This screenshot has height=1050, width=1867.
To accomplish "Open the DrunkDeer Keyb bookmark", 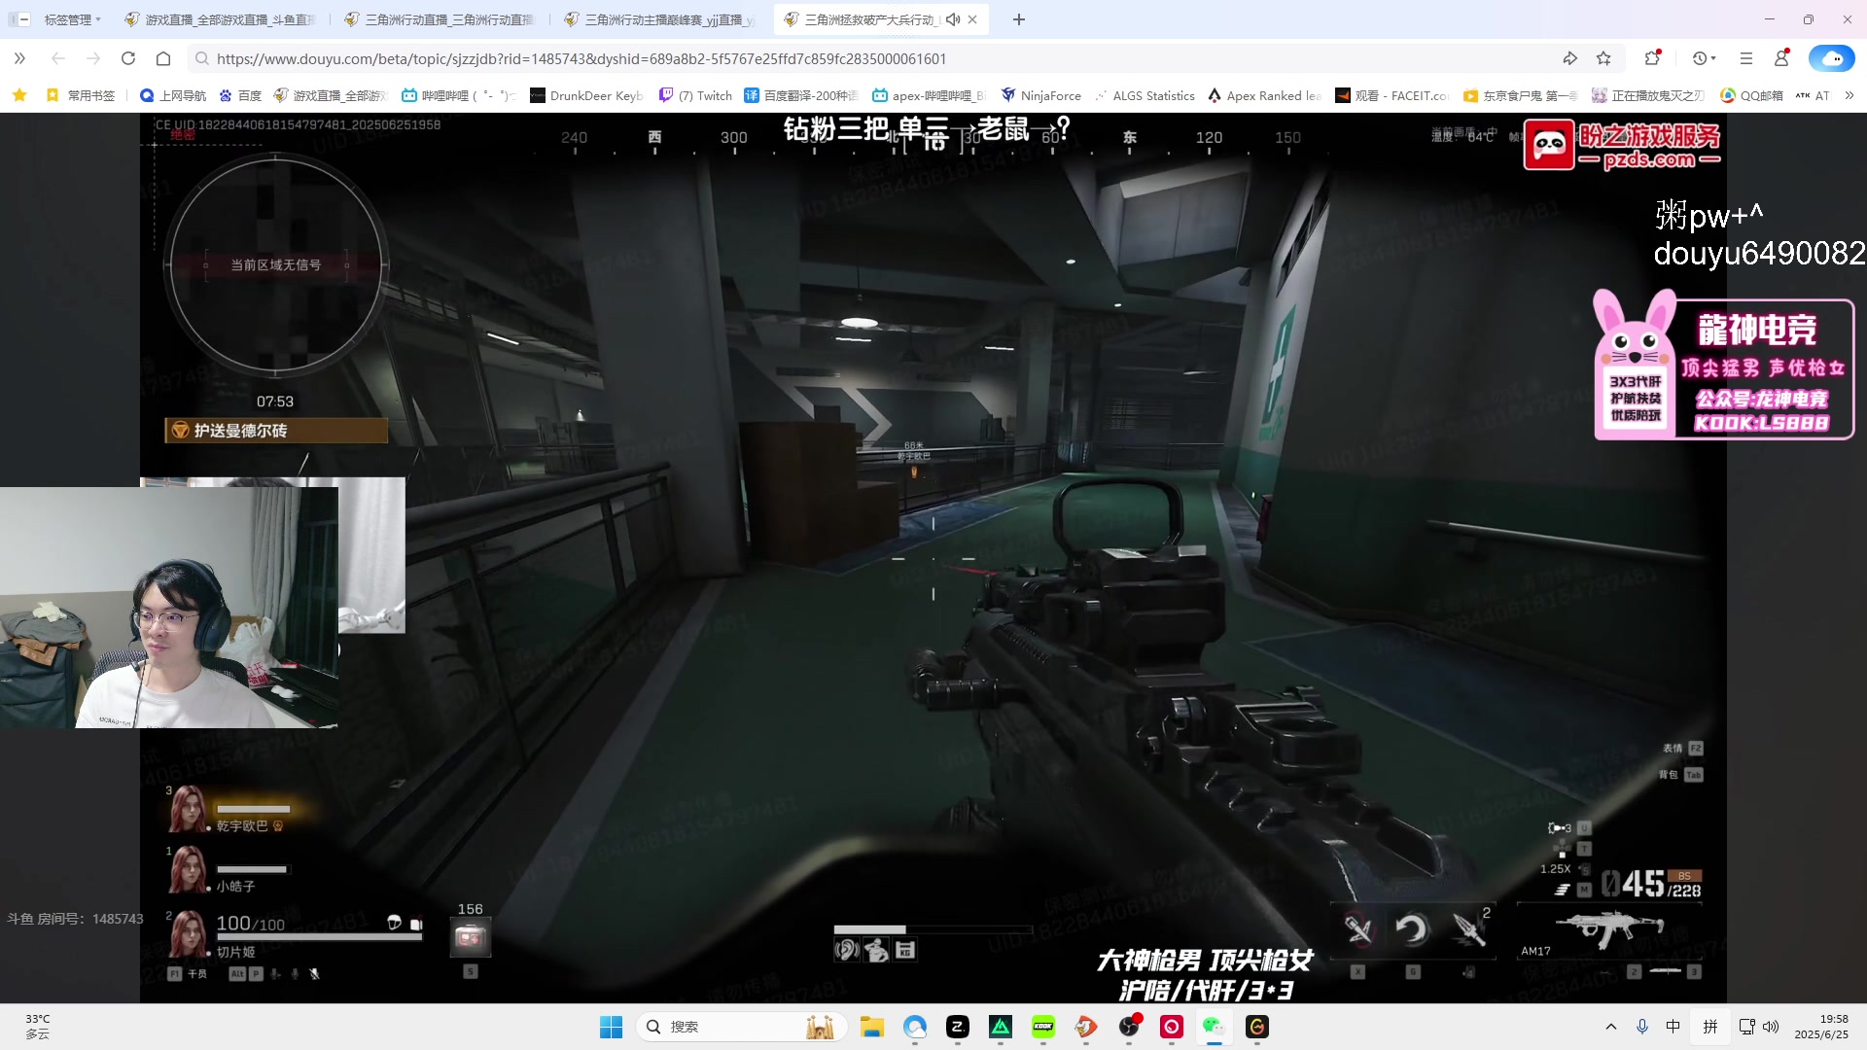I will point(586,95).
